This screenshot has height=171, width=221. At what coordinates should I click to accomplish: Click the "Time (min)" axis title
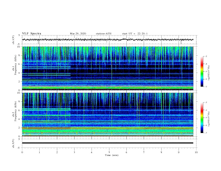click(x=112, y=155)
